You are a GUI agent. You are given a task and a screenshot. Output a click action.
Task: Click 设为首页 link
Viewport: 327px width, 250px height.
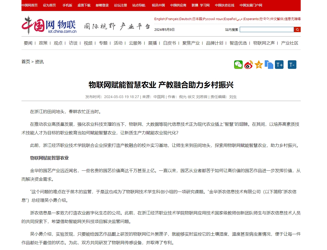(x=49, y=5)
